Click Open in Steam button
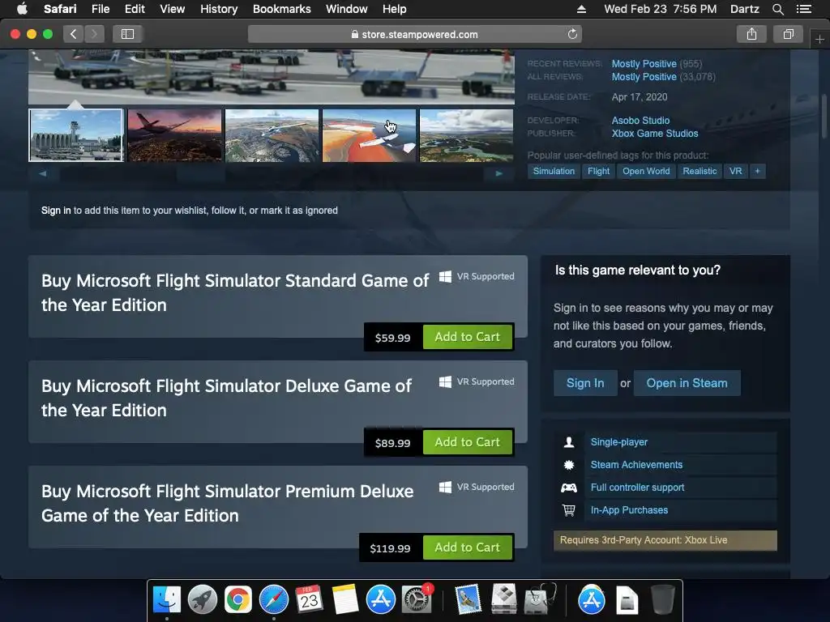The image size is (830, 622). coord(687,383)
